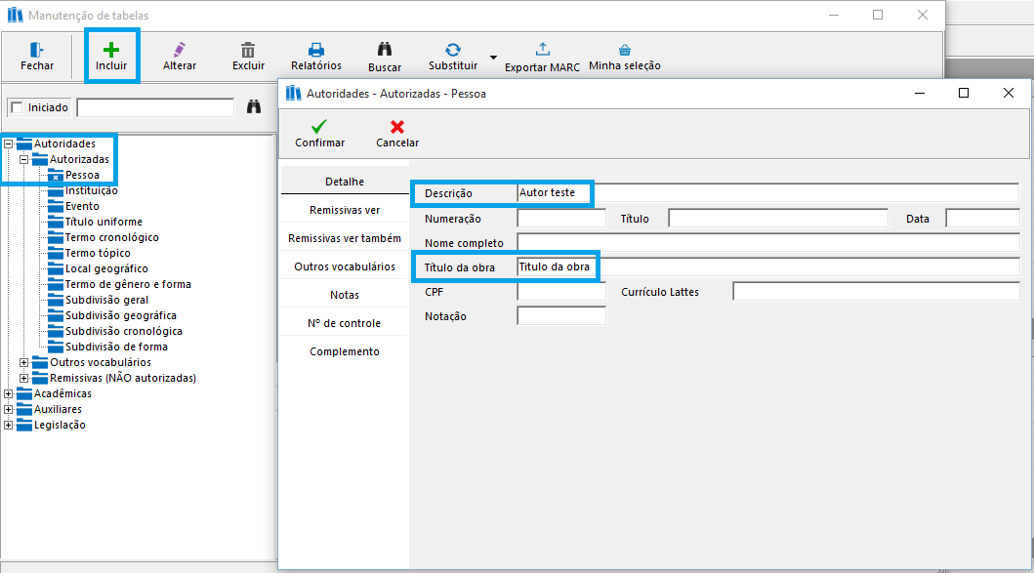
Task: Click the Exportar MARC upload icon
Action: coord(542,50)
